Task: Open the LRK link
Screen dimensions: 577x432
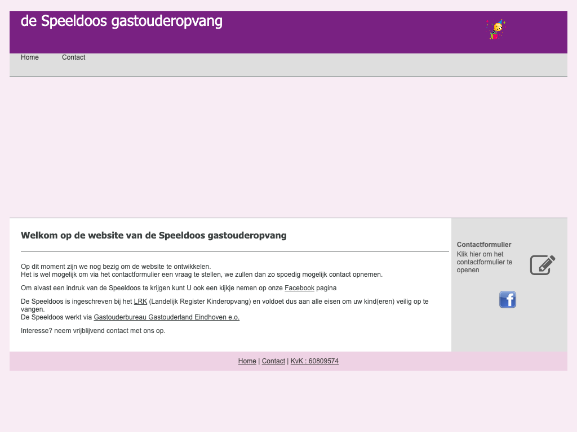Action: tap(140, 301)
